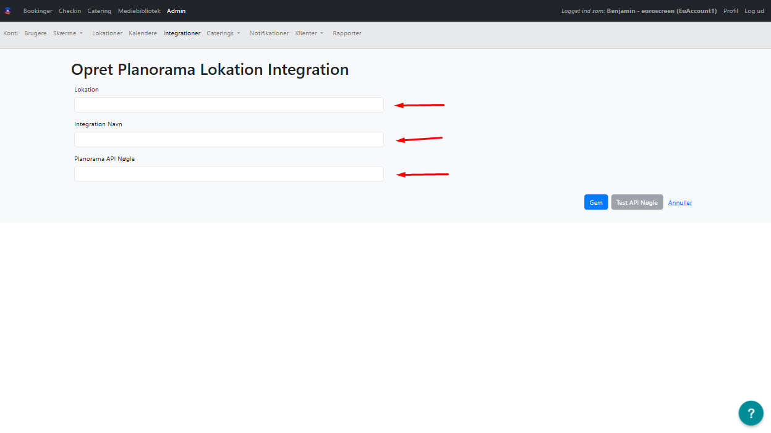
Task: Expand the Caterings dropdown menu
Action: (224, 33)
